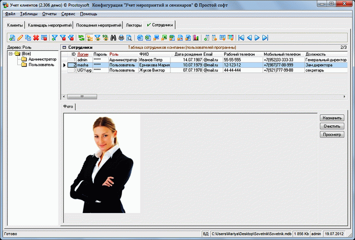Screen dimensions: 355x240
Task: Switch to the Календарь мероприятий tab
Action: (50, 25)
